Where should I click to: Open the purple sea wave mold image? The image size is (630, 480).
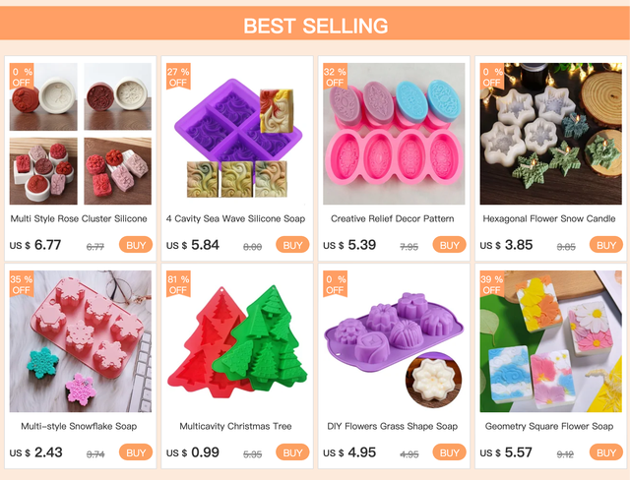237,134
